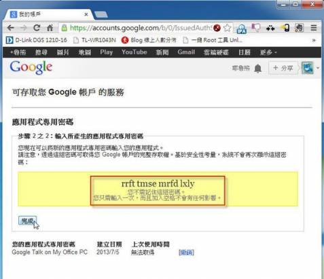This screenshot has height=279, width=324.
Task: Close the current browser tab
Action: pos(86,14)
